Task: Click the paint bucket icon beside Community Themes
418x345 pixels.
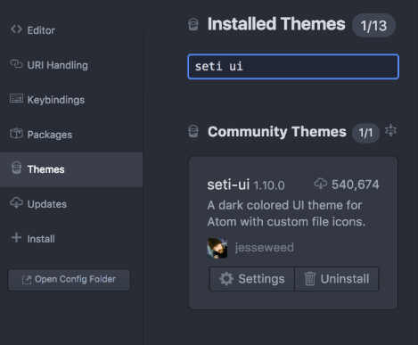Action: tap(193, 131)
